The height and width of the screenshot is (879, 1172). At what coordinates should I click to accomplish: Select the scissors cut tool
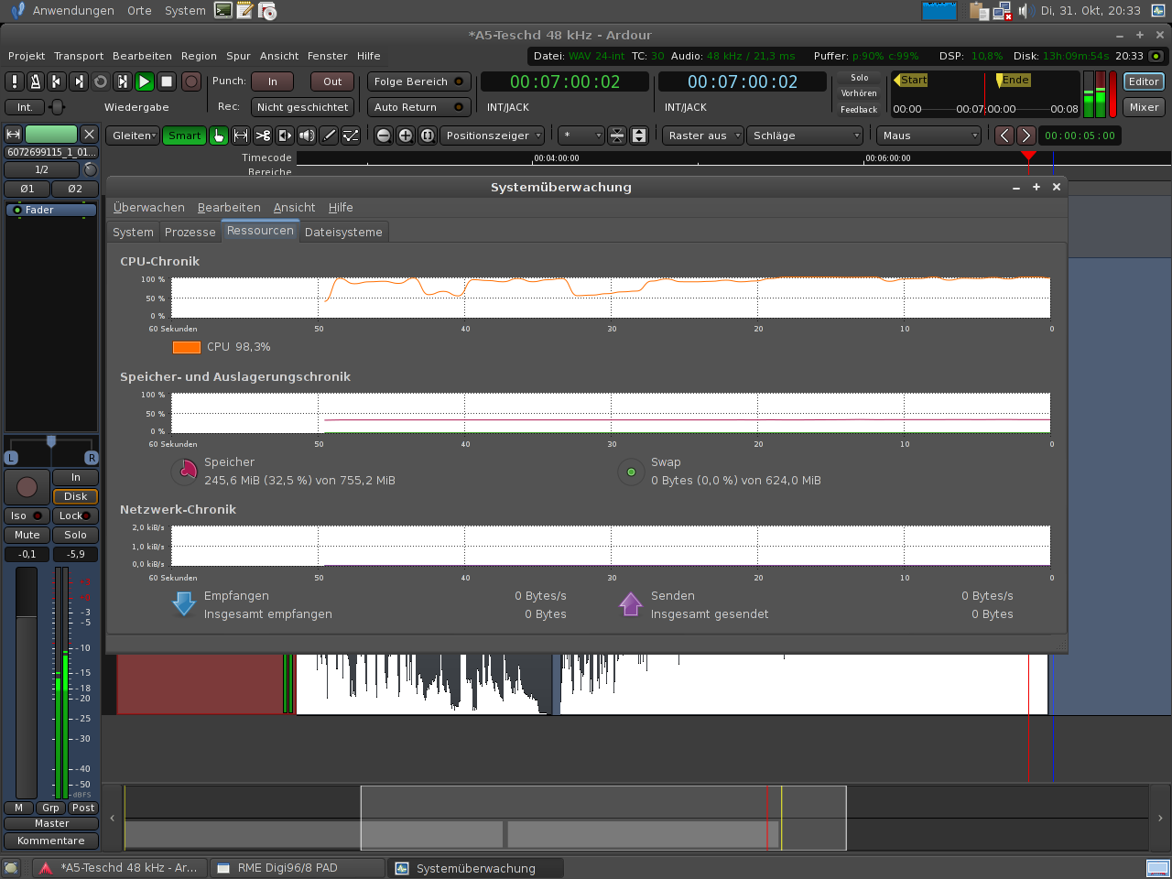263,136
